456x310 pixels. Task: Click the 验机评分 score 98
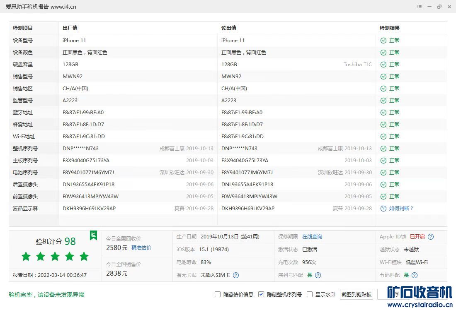click(x=70, y=241)
